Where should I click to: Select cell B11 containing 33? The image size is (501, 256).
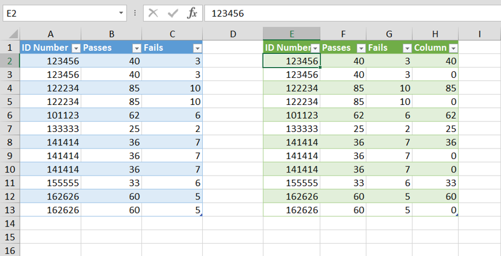pos(111,182)
